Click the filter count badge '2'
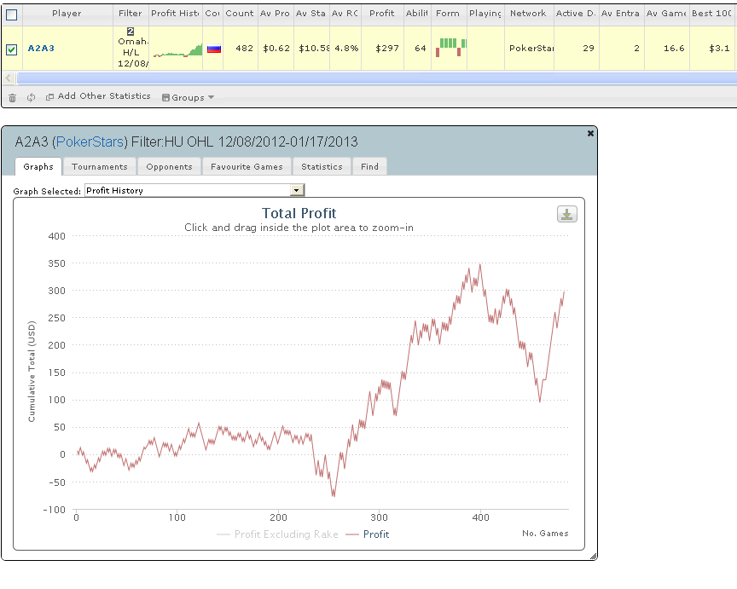The image size is (737, 589). (x=131, y=32)
